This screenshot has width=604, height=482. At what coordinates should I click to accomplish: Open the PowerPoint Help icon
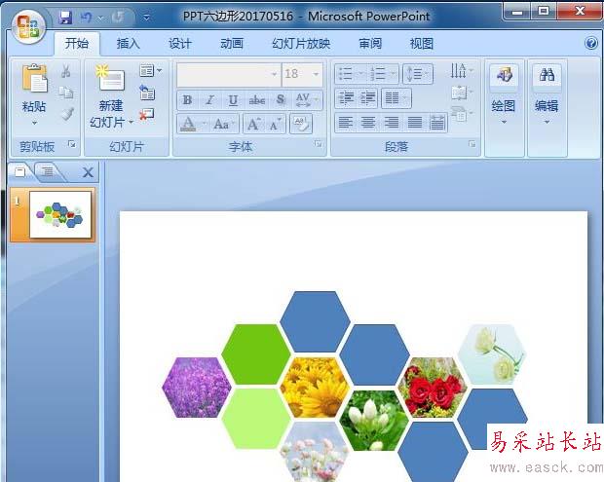pos(591,43)
